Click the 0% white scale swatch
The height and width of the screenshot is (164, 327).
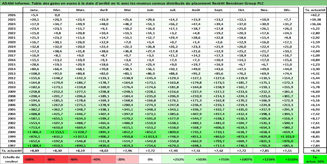point(150,159)
